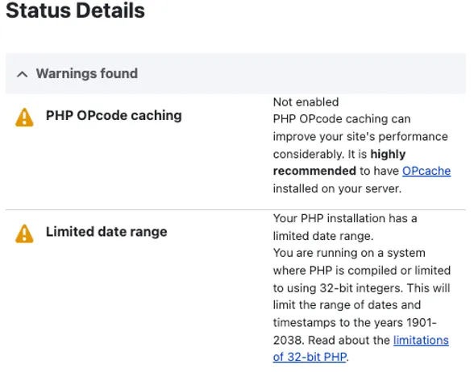
Task: Click the where PHP is compiled line
Action: pyautogui.click(x=362, y=271)
